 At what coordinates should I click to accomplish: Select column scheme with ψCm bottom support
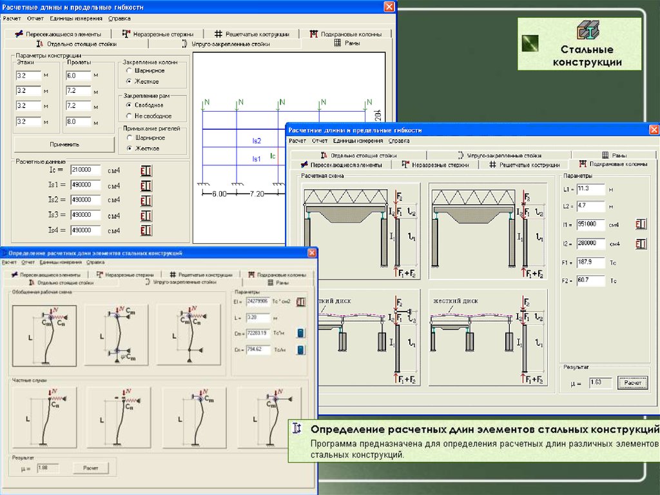(x=117, y=336)
